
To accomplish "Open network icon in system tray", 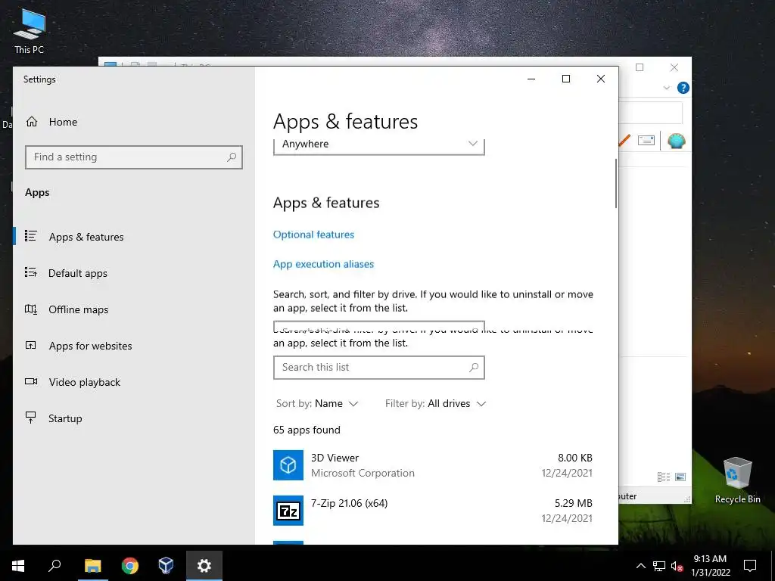I will click(659, 566).
